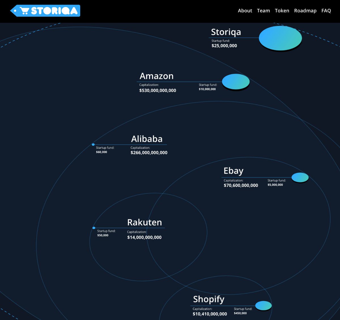The image size is (340, 320).
Task: Click the large Storiqa fund bubble
Action: [x=280, y=38]
